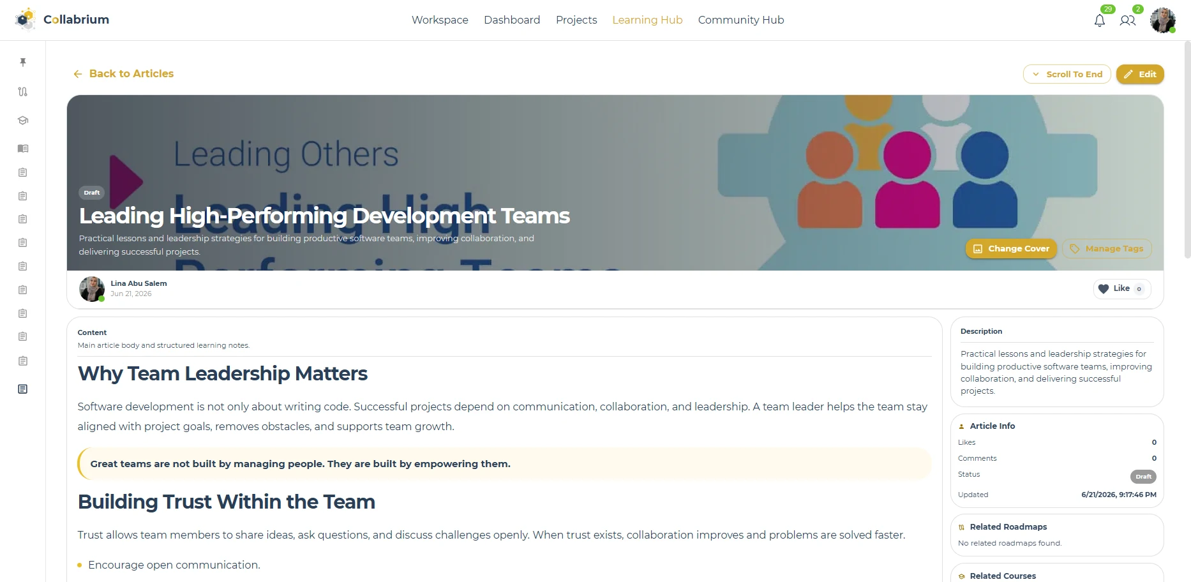Viewport: 1191px width, 582px height.
Task: Open the Manage Tags button
Action: pyautogui.click(x=1107, y=248)
